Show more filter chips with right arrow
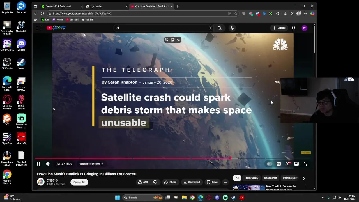The image size is (359, 202). (x=304, y=178)
